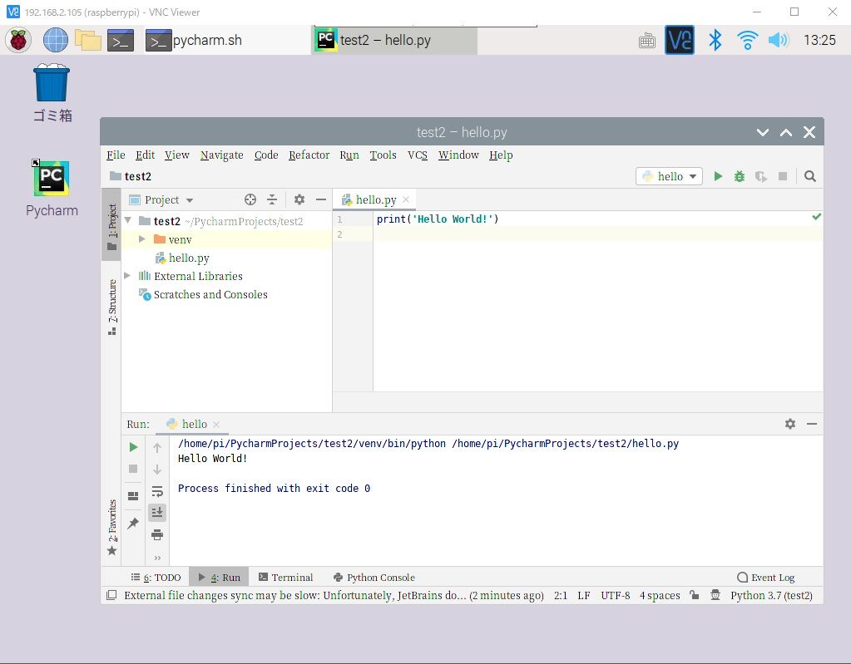Toggle 7: Structure side tab

click(111, 307)
